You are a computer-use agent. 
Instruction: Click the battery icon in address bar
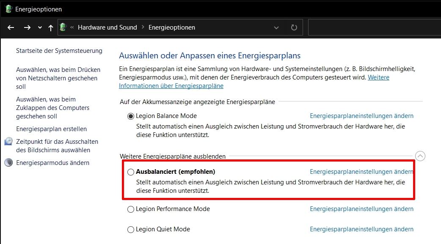click(x=63, y=27)
